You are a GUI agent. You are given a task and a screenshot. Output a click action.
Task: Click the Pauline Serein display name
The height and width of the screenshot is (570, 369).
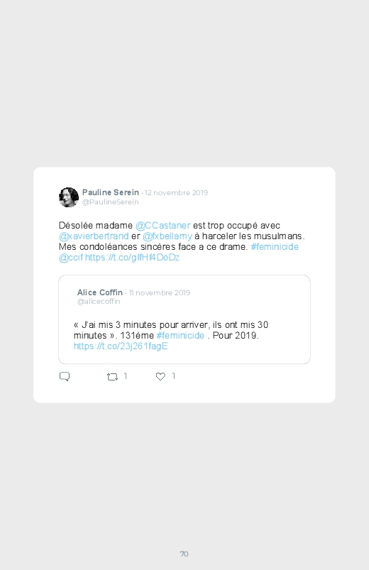click(111, 192)
